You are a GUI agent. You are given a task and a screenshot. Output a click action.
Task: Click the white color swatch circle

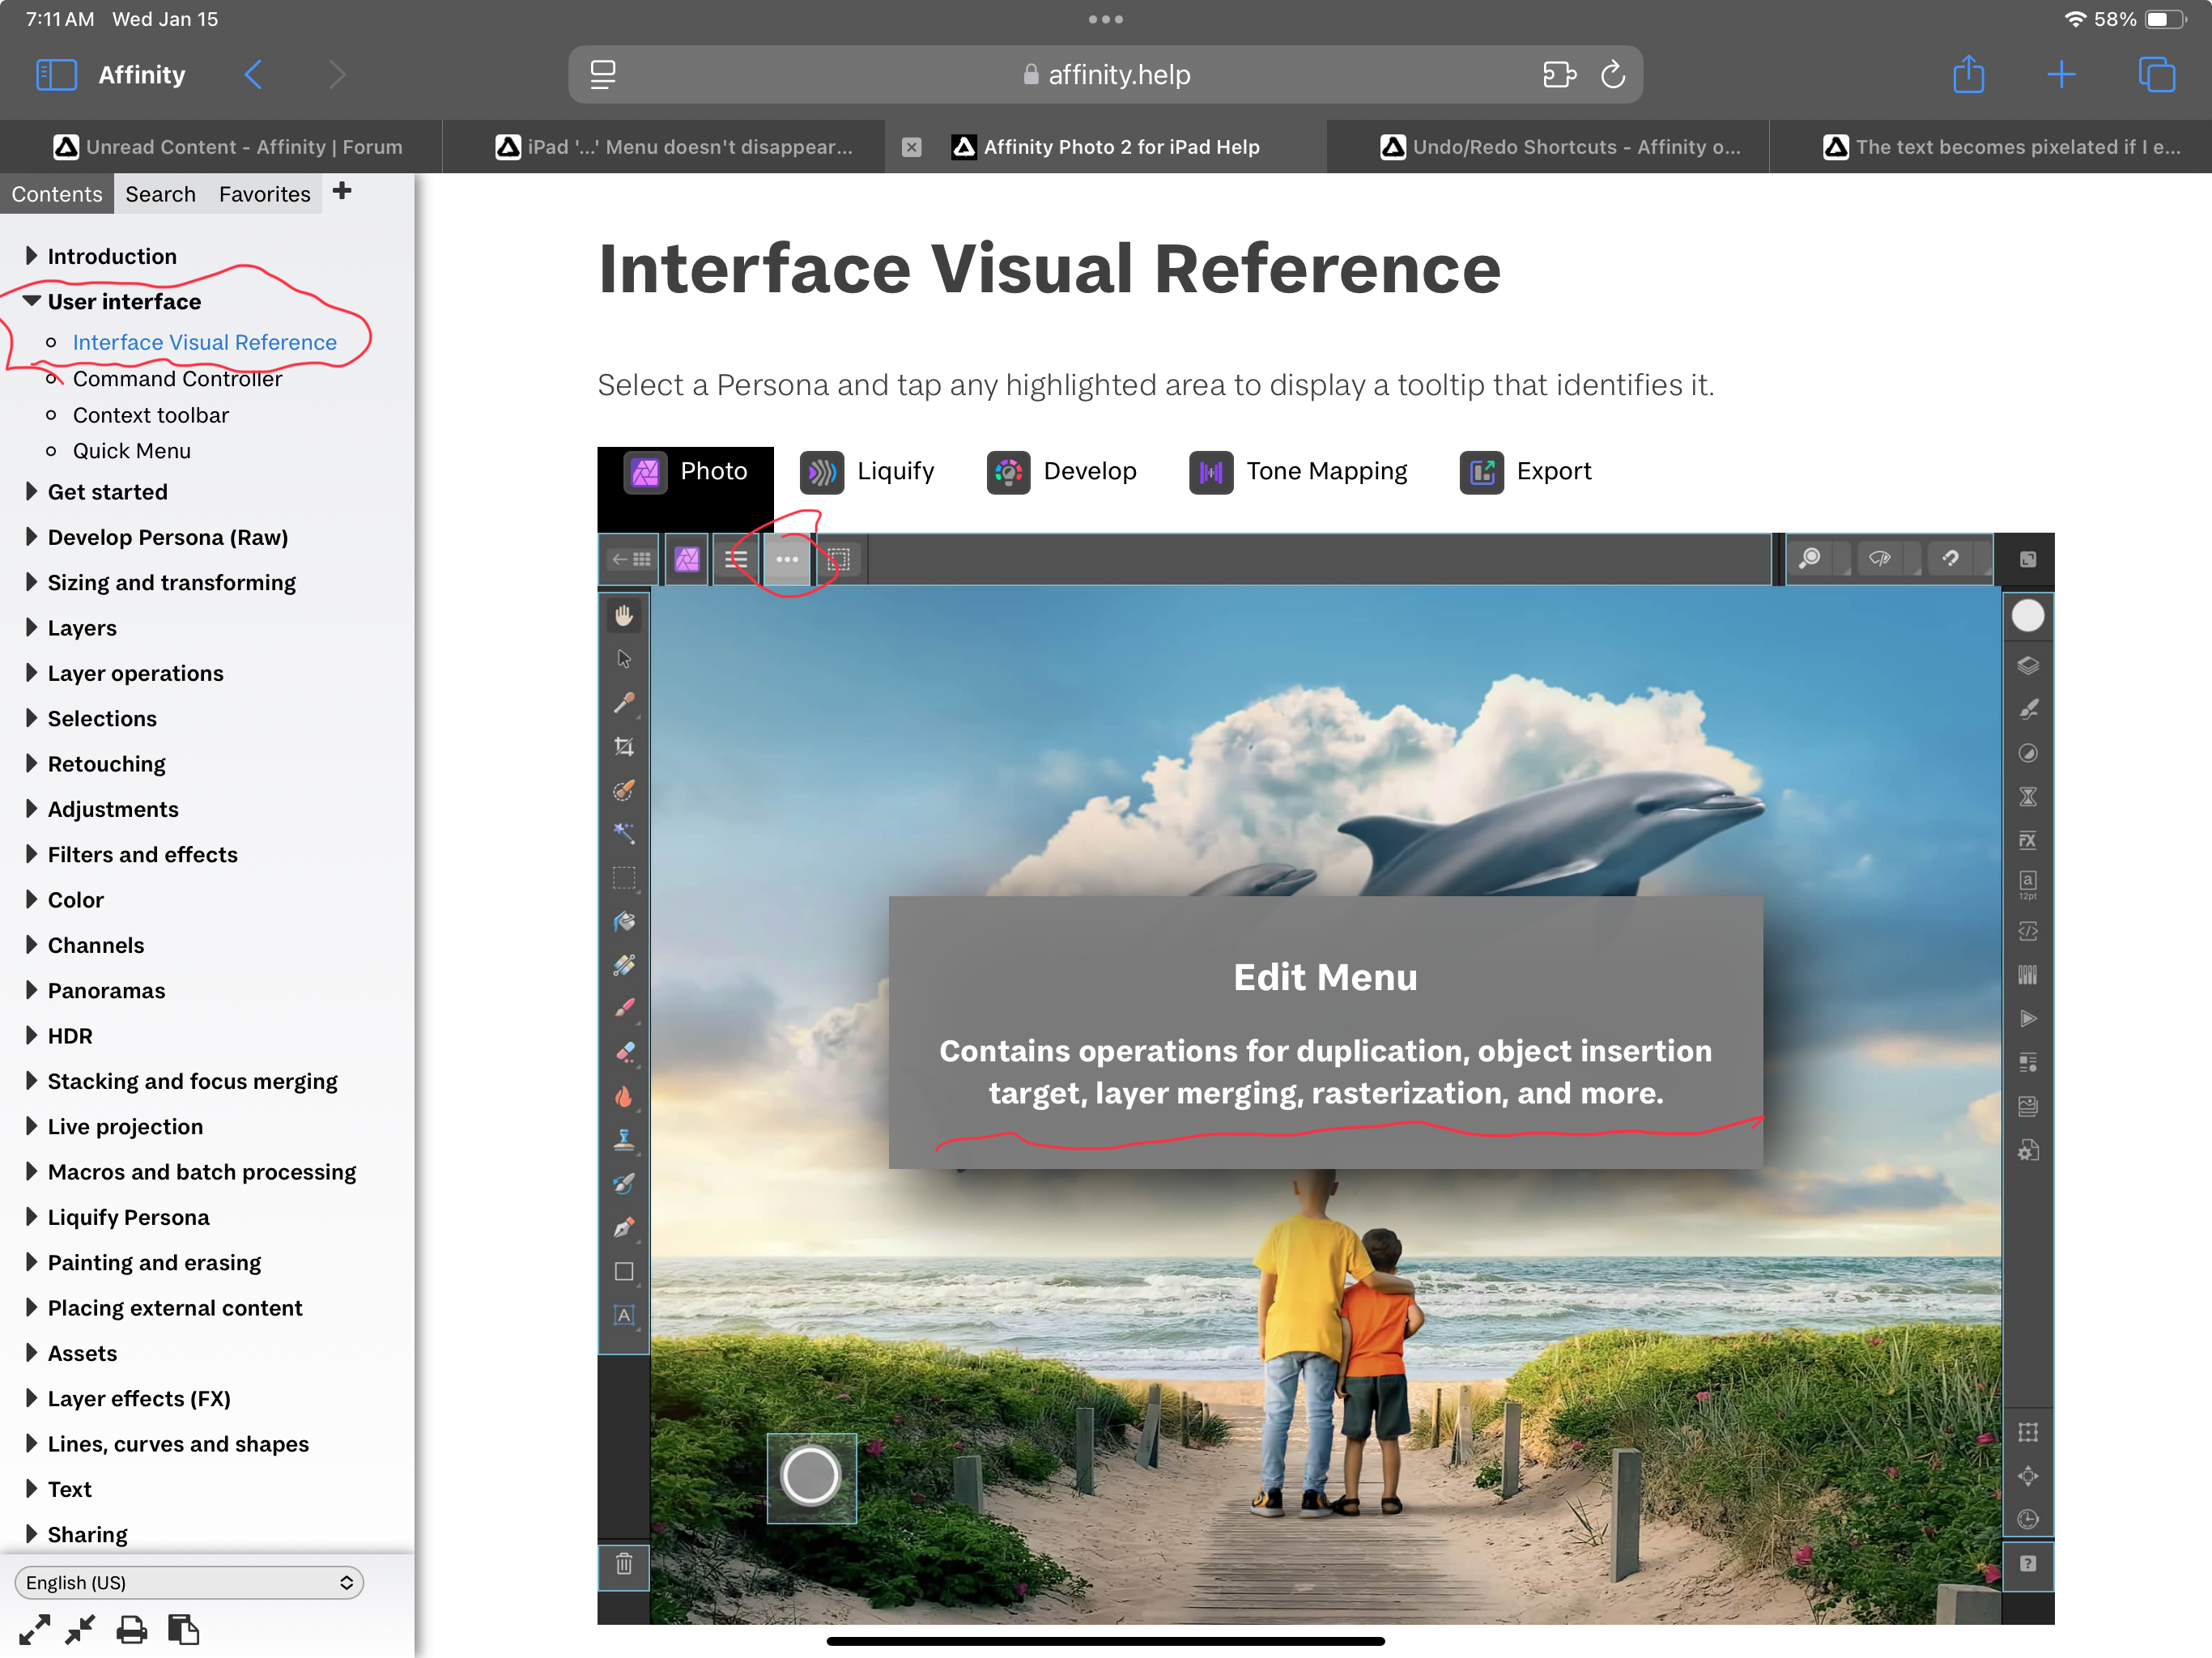[2027, 616]
